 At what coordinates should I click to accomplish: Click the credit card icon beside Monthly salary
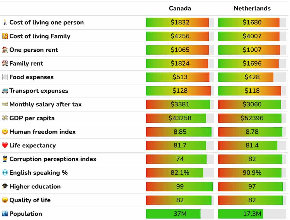(x=5, y=104)
